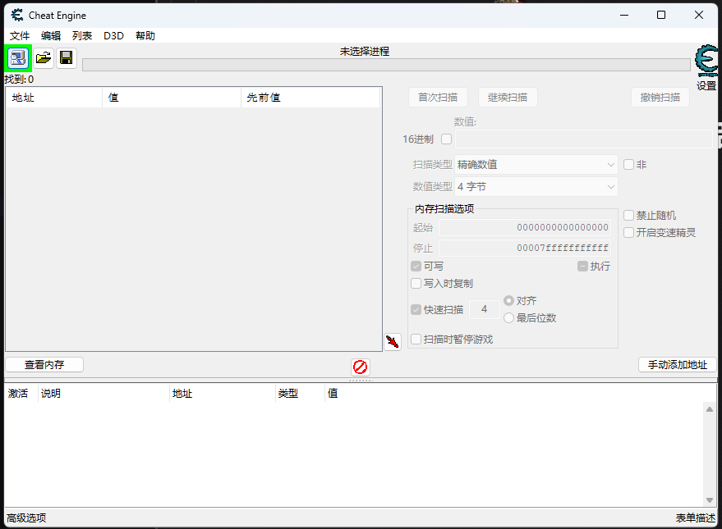Click the save floppy disk icon
Screen dimensions: 722x529
click(x=67, y=57)
